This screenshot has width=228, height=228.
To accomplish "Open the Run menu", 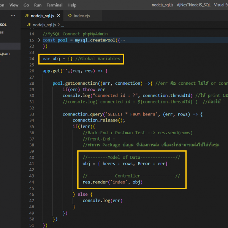I will [38, 5].
